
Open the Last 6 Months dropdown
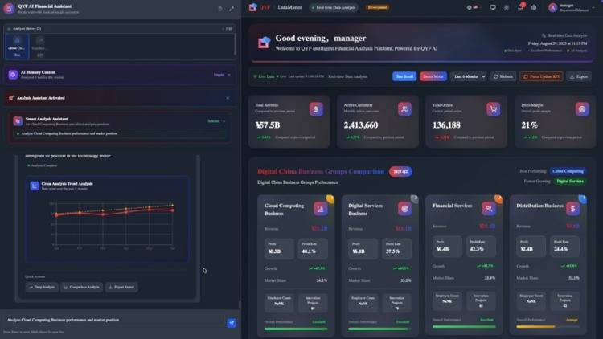[468, 76]
